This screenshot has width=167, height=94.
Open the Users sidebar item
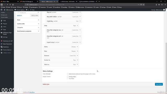pos(4,27)
